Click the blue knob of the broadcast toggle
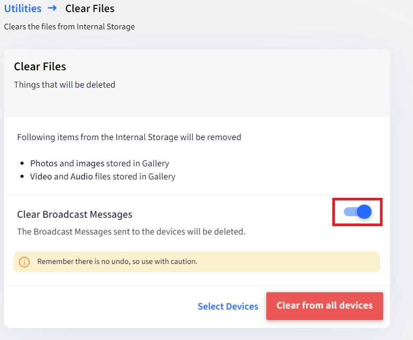 click(364, 212)
